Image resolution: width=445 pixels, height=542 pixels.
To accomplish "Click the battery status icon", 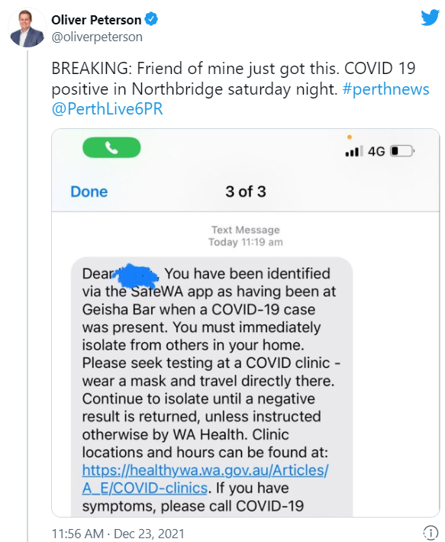I will pyautogui.click(x=402, y=151).
